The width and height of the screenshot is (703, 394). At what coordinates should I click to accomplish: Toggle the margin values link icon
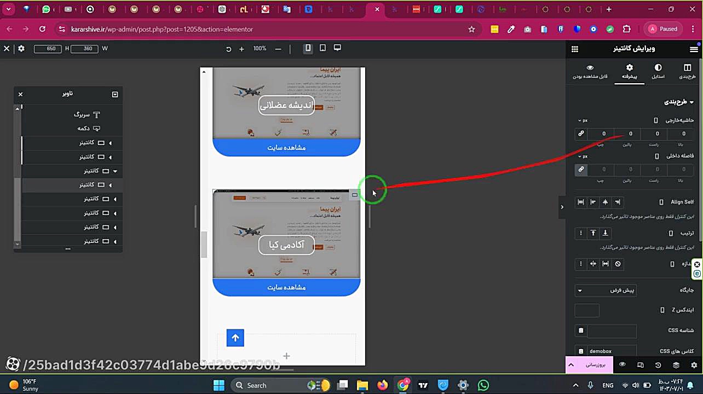tap(581, 134)
